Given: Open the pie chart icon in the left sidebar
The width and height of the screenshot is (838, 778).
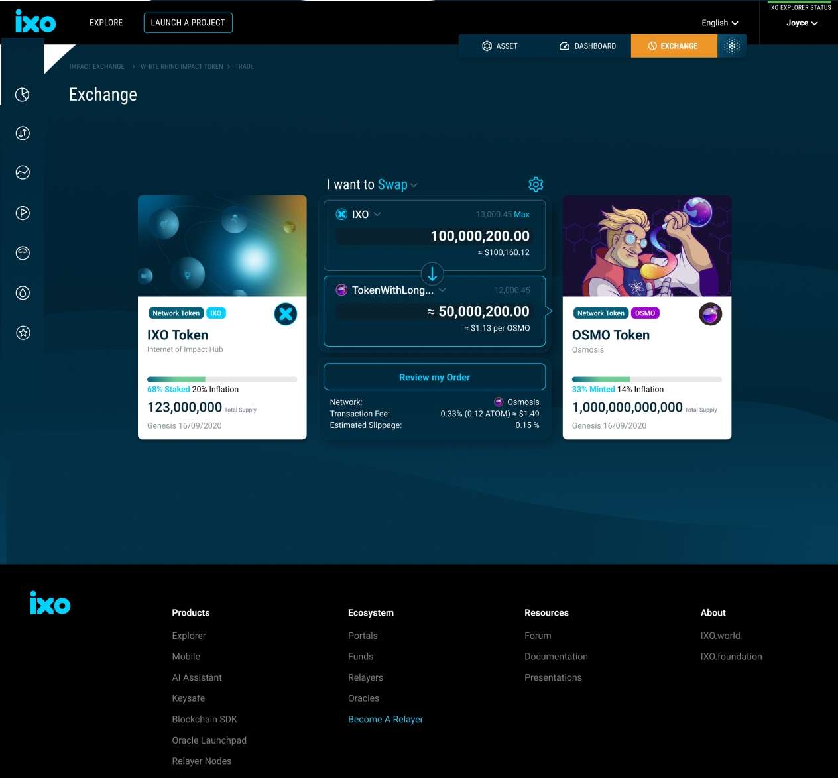Looking at the screenshot, I should (x=23, y=94).
